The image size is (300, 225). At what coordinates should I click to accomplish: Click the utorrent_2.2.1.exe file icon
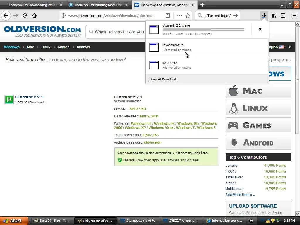(x=154, y=30)
